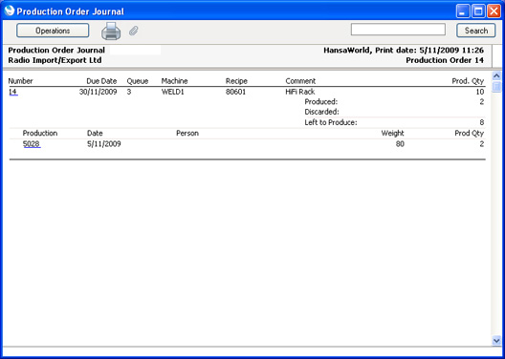
Task: Click the Person column header
Action: 187,133
